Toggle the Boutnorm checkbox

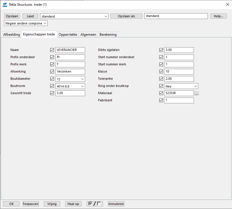click(52, 86)
